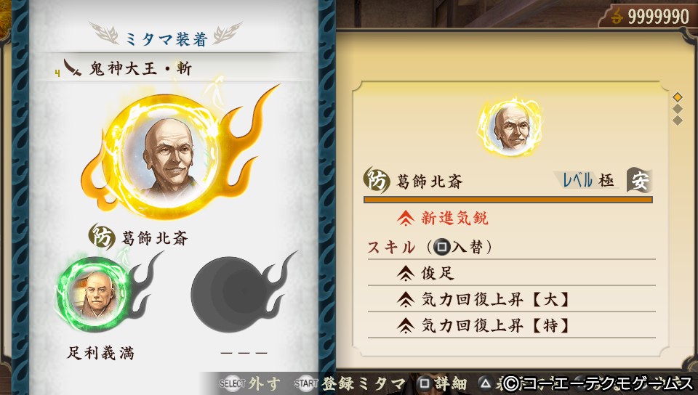Click the square button icon for skill swap

coord(441,247)
